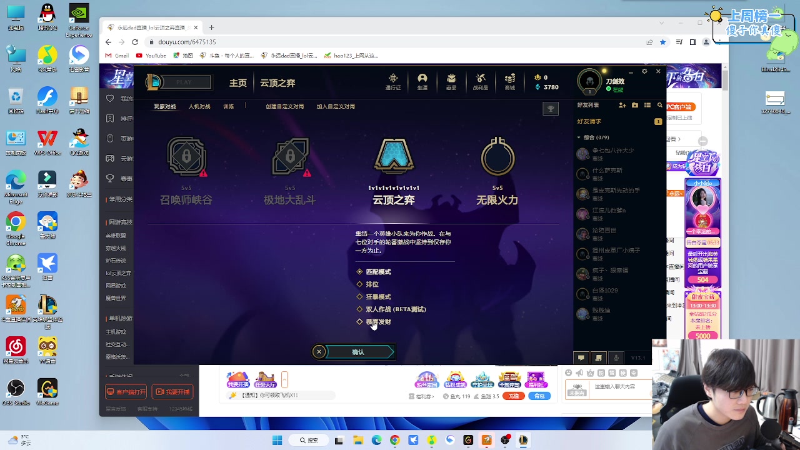
Task: Open 好友请求 friend requests row
Action: point(619,121)
